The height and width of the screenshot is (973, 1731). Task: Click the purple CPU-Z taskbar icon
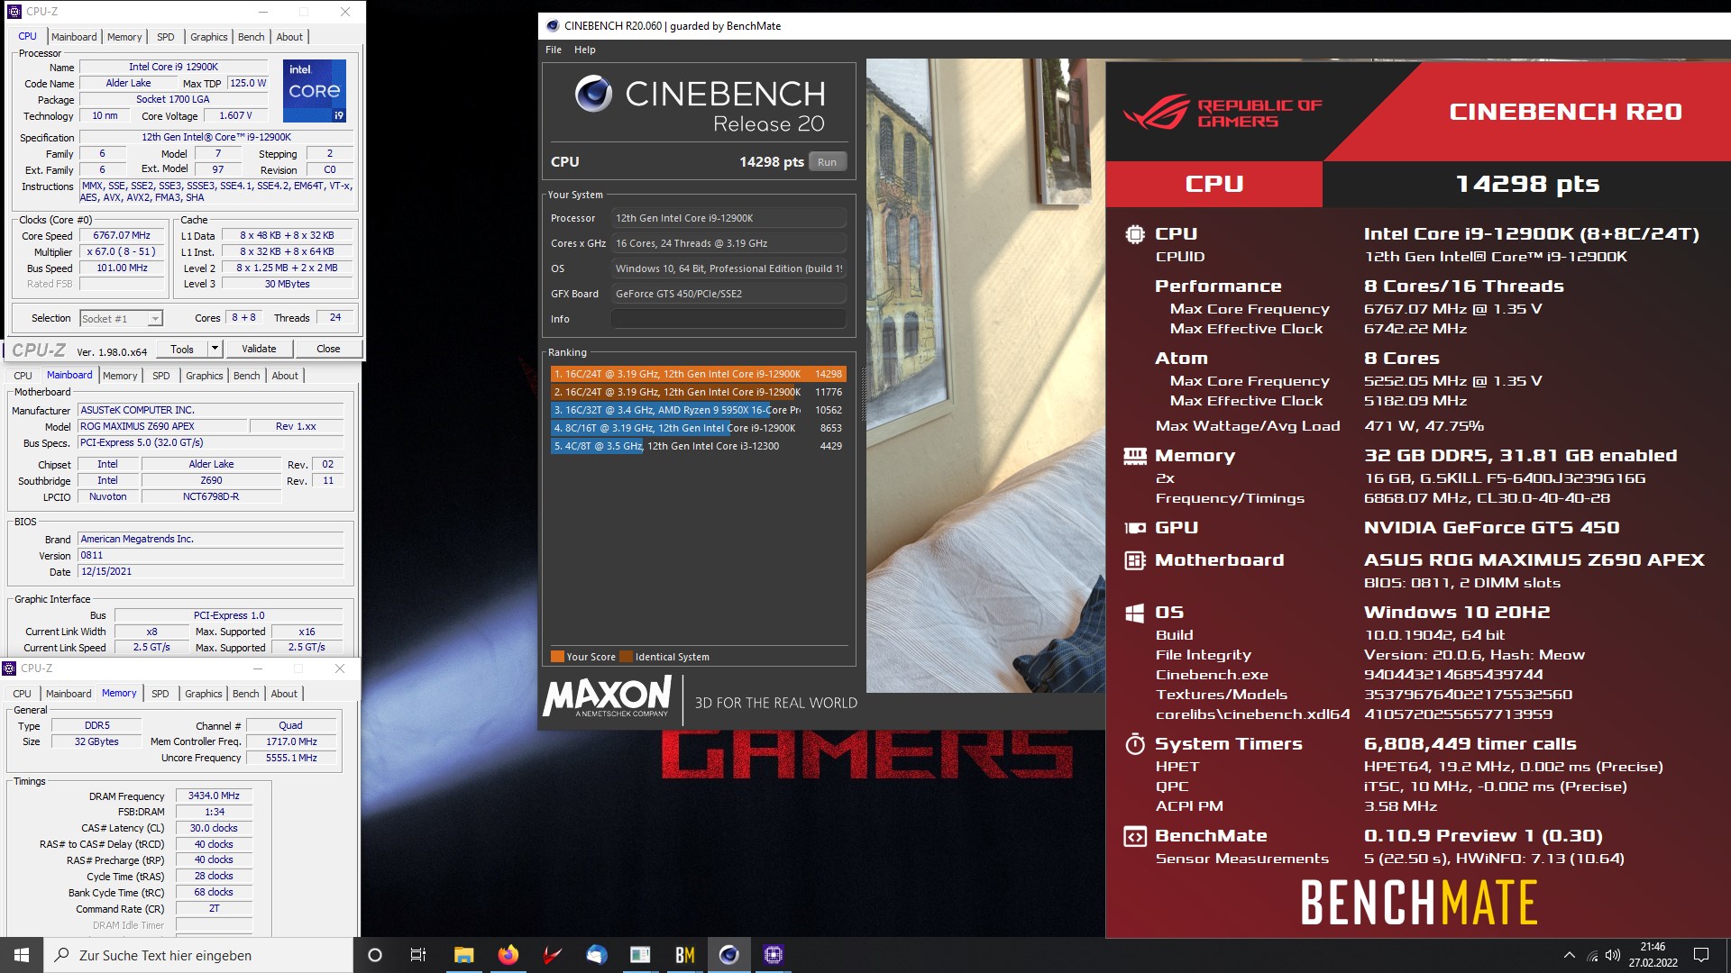coord(774,955)
